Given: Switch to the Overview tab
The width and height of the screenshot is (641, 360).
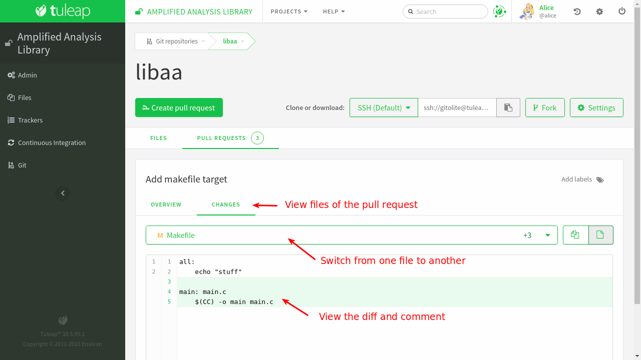Looking at the screenshot, I should coord(166,204).
